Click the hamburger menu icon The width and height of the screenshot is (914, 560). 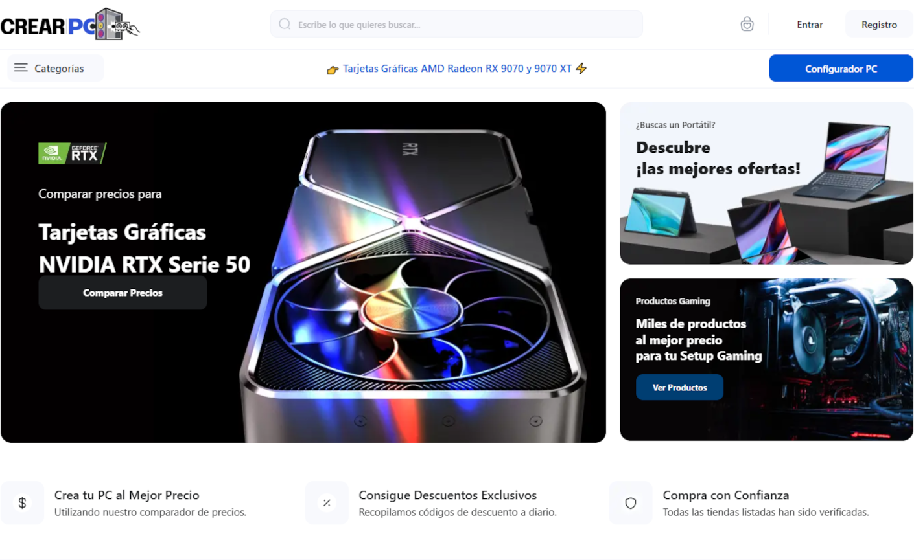21,68
